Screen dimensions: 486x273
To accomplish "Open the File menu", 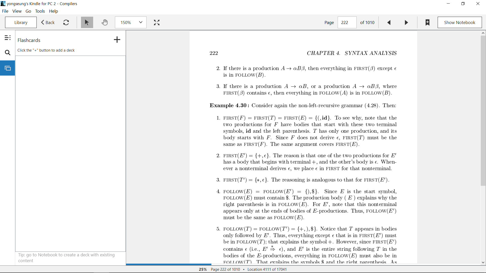I will click(x=5, y=11).
